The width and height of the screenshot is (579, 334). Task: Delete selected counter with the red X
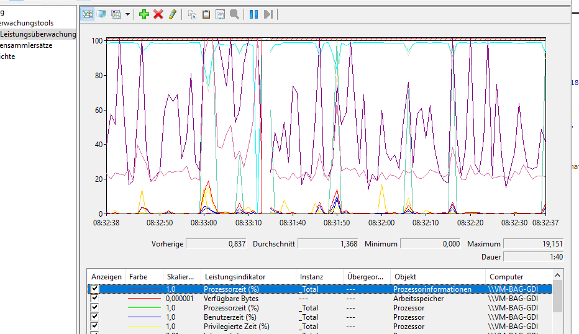(x=158, y=14)
